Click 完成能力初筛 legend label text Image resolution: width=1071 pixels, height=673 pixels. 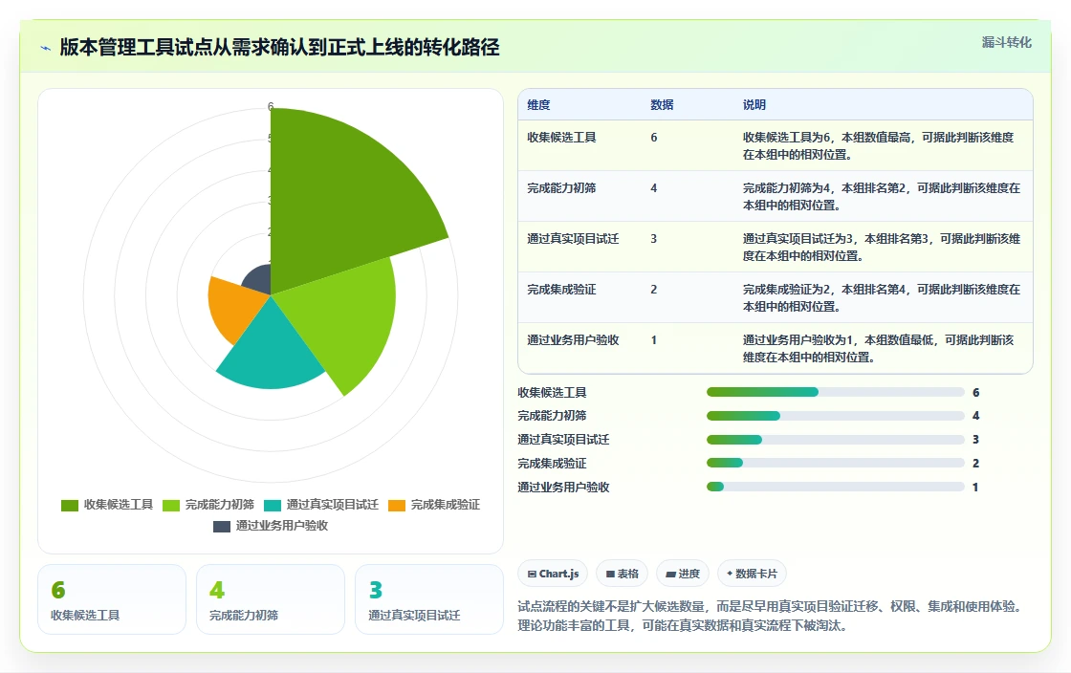click(x=219, y=505)
